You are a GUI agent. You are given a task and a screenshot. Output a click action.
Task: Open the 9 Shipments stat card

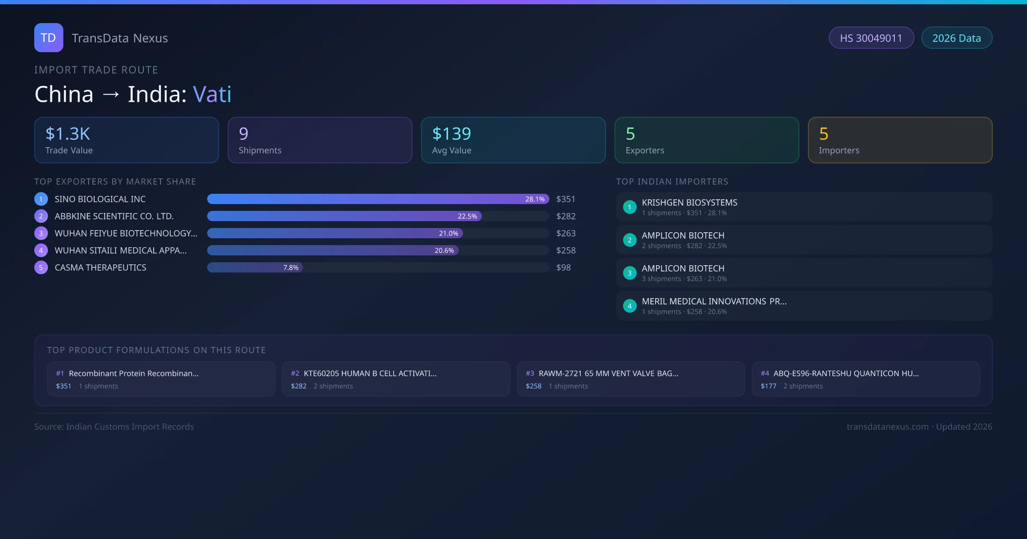320,140
